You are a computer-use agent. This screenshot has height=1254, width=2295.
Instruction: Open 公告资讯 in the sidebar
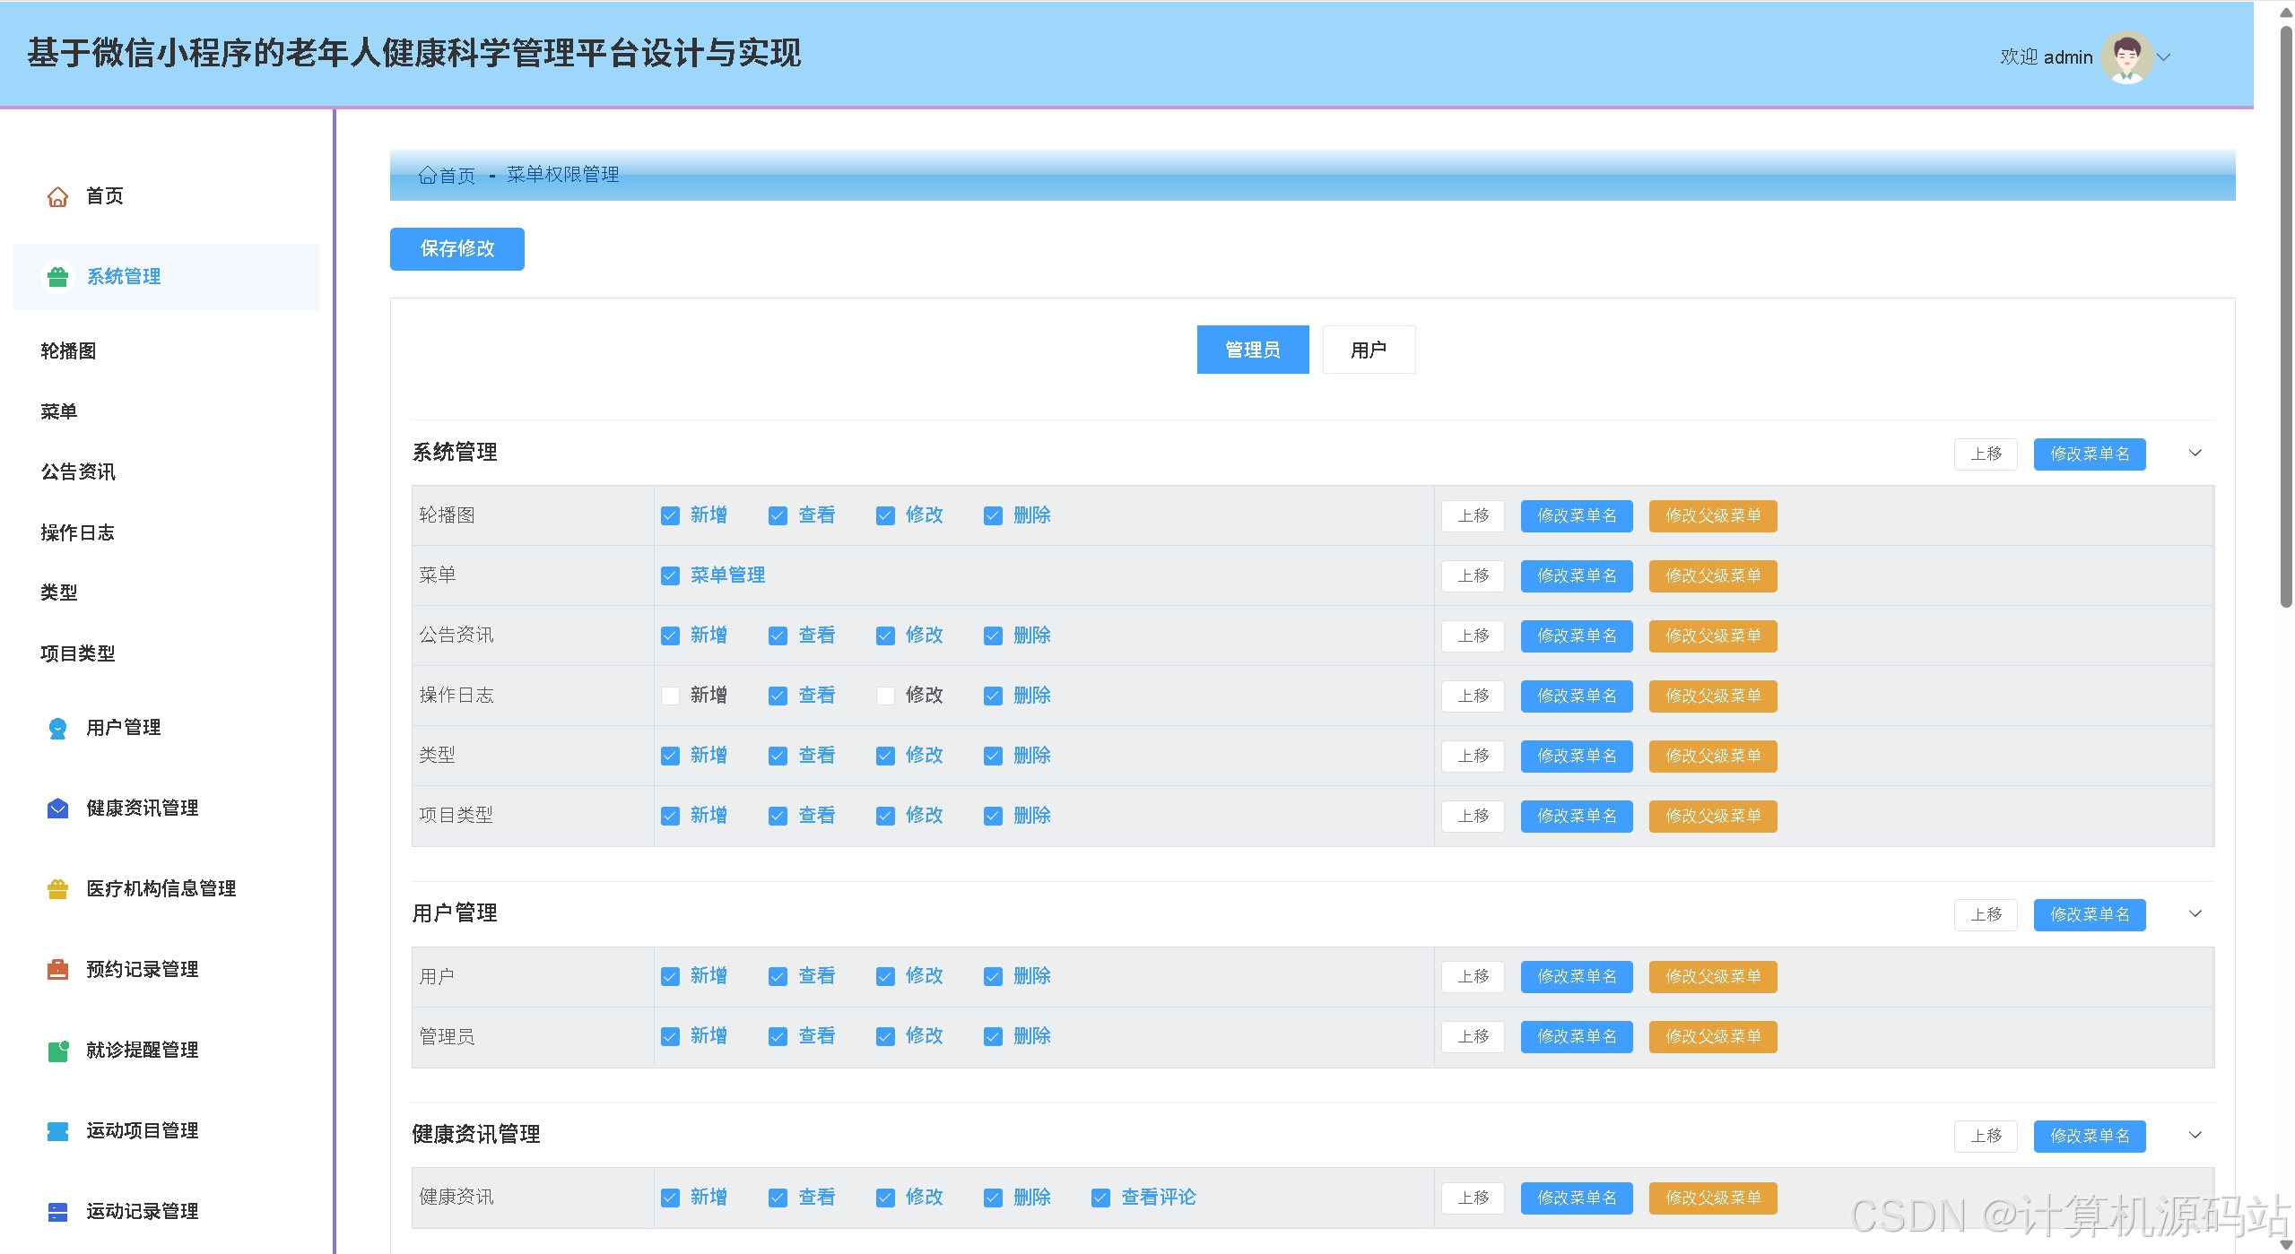point(78,472)
